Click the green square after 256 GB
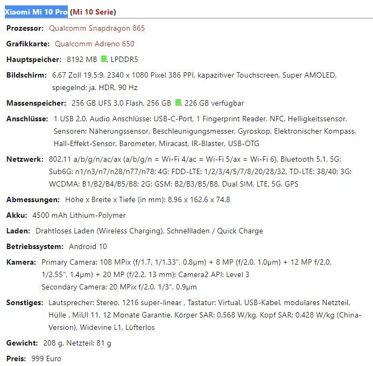The height and width of the screenshot is (366, 373). [x=178, y=102]
